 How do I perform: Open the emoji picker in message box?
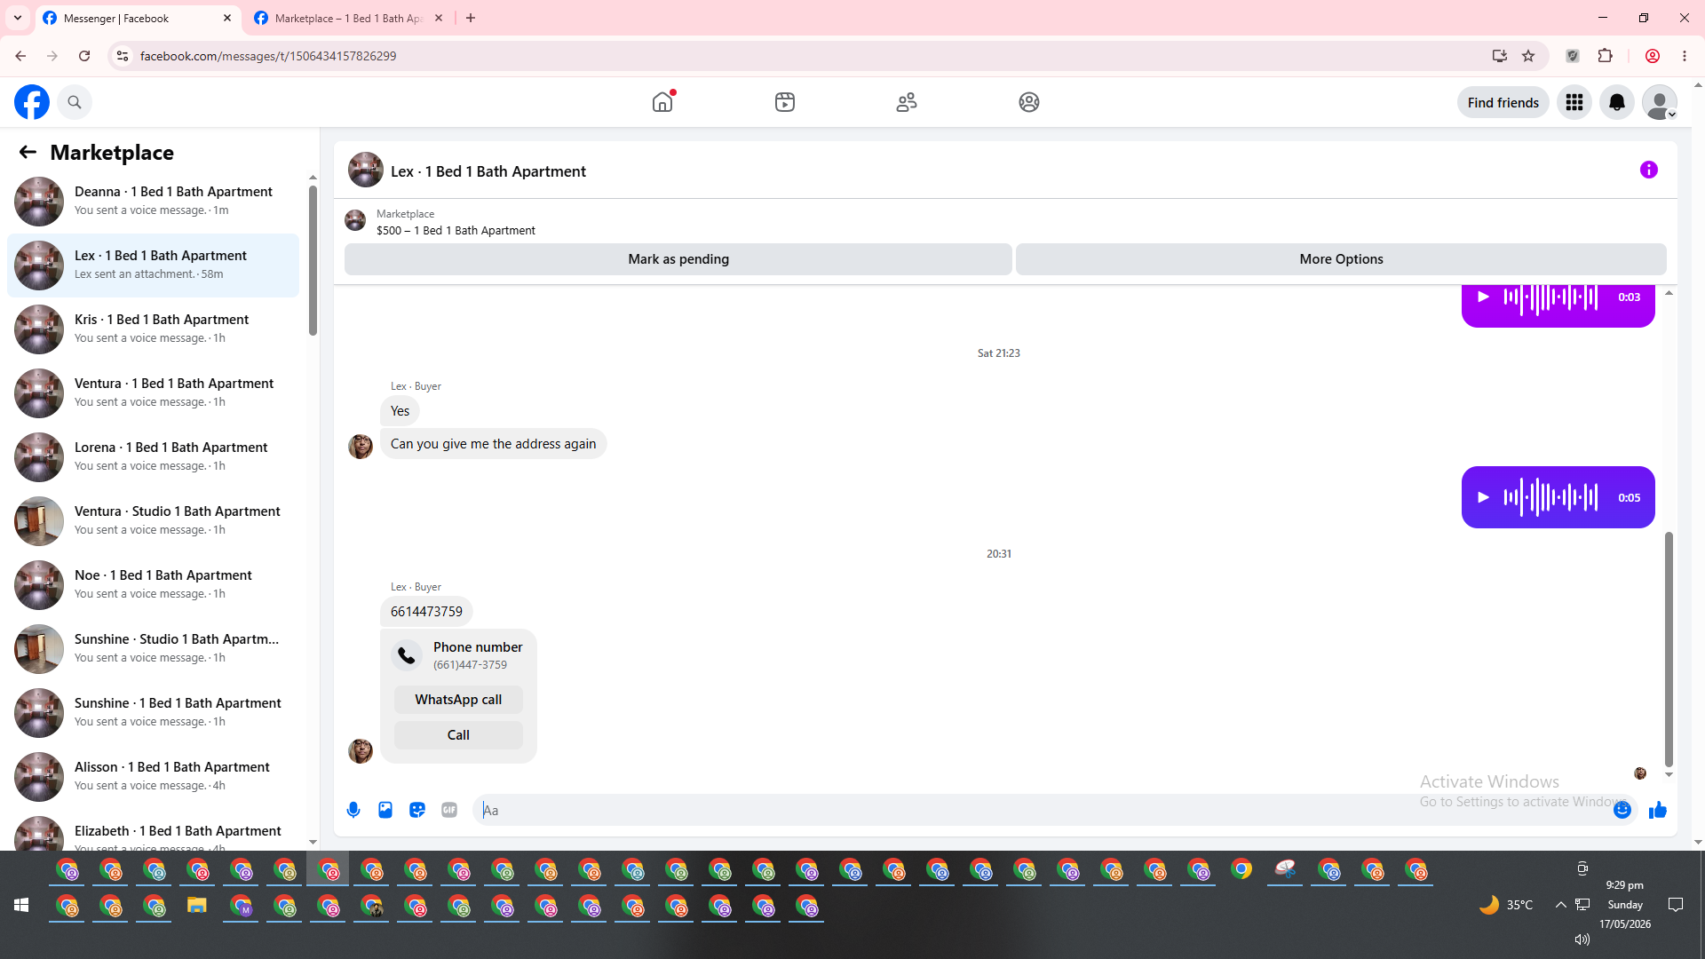coord(1622,810)
